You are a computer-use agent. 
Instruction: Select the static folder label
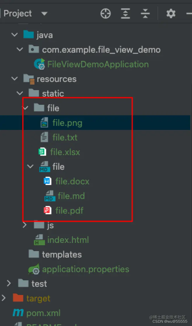53,94
